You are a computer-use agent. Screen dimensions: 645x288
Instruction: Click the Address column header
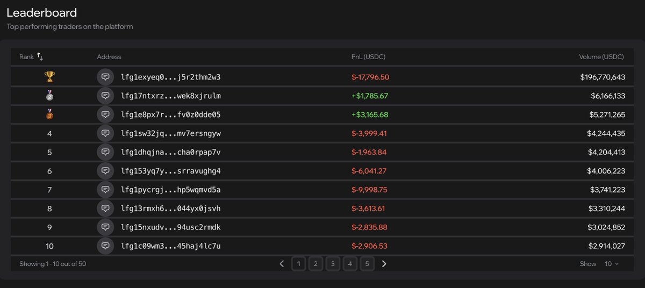109,57
